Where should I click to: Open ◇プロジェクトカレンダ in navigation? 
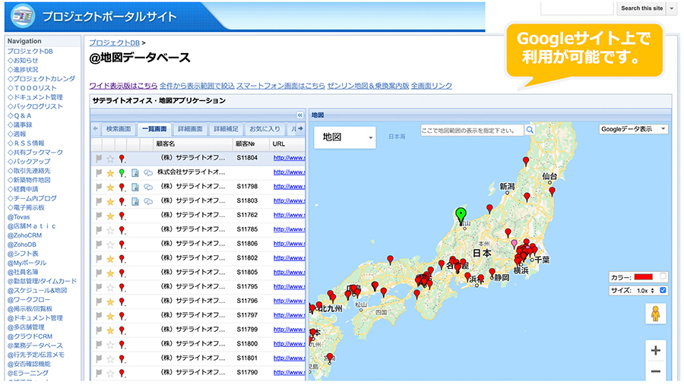point(41,79)
